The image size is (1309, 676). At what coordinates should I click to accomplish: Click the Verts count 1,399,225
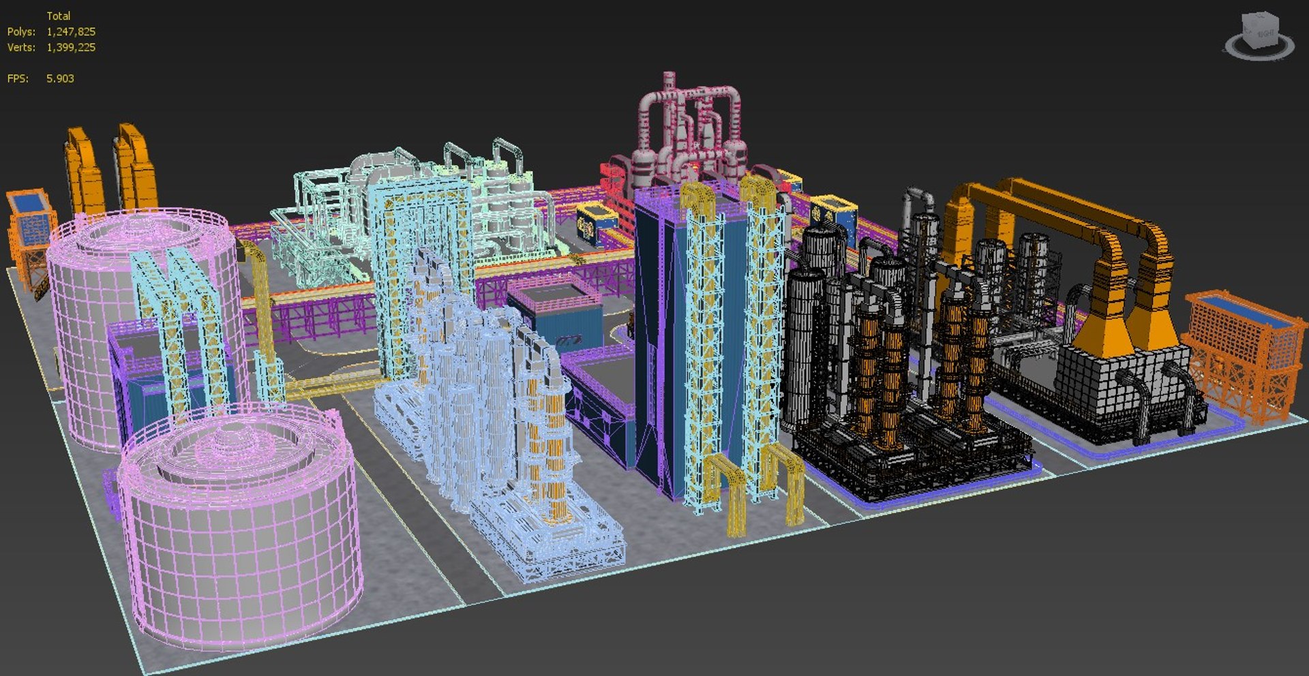click(x=71, y=47)
